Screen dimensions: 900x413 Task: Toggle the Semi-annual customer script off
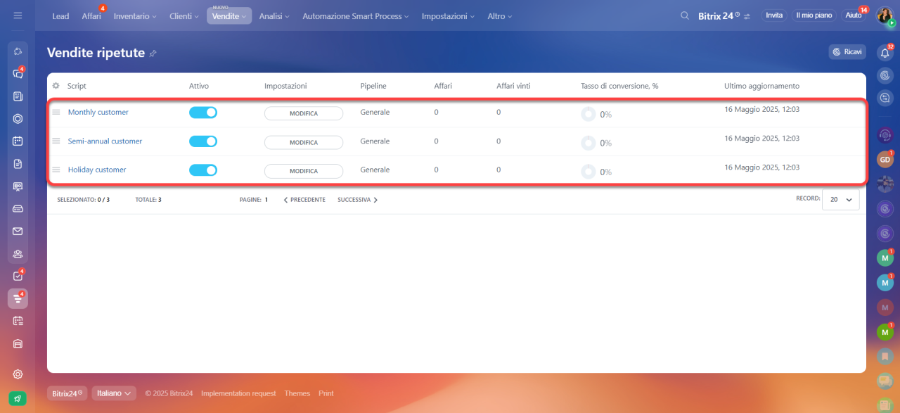click(203, 141)
